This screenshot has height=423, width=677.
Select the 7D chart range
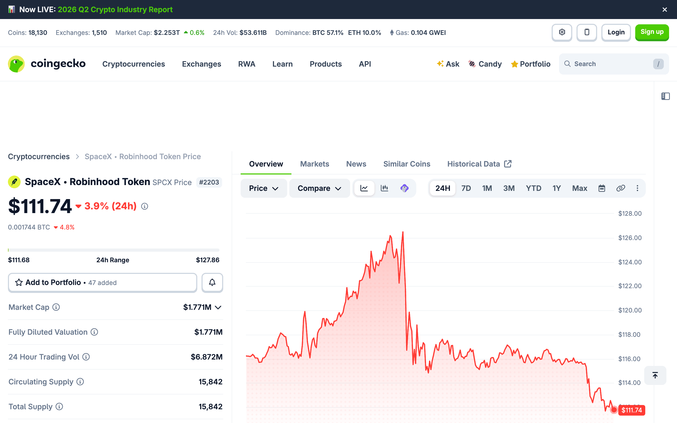tap(466, 188)
